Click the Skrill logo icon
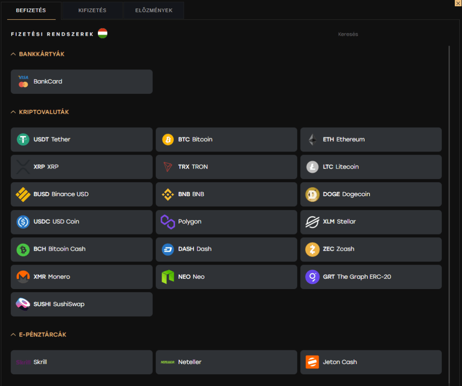Screen dimensions: 462x386 point(23,362)
